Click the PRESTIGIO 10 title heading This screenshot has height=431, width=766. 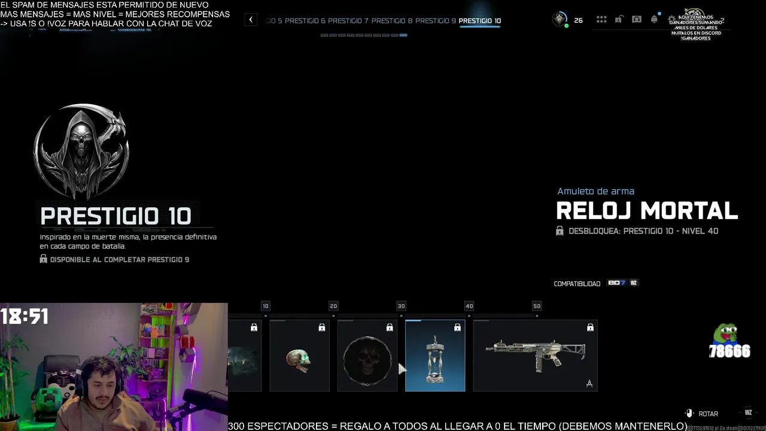115,216
